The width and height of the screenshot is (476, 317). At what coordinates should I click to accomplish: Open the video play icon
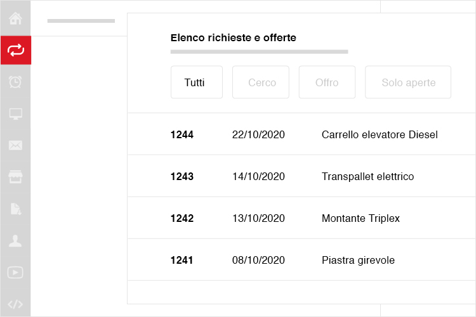tap(15, 272)
